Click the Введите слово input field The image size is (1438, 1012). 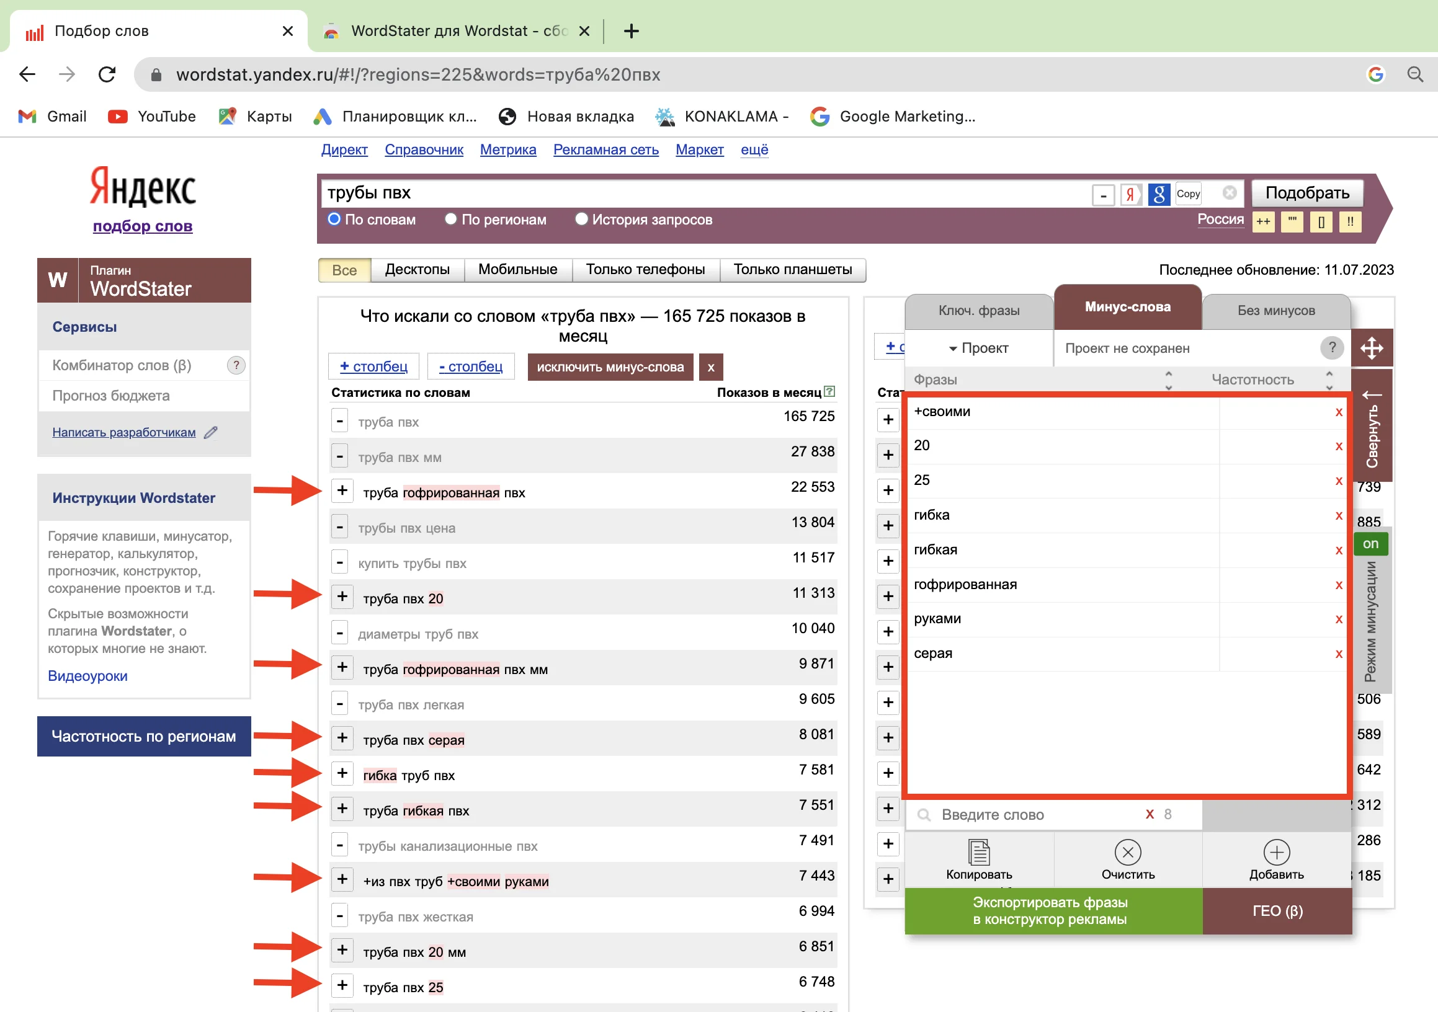pyautogui.click(x=993, y=814)
